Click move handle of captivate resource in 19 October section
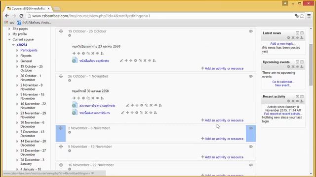316x177 pixels. [131, 60]
